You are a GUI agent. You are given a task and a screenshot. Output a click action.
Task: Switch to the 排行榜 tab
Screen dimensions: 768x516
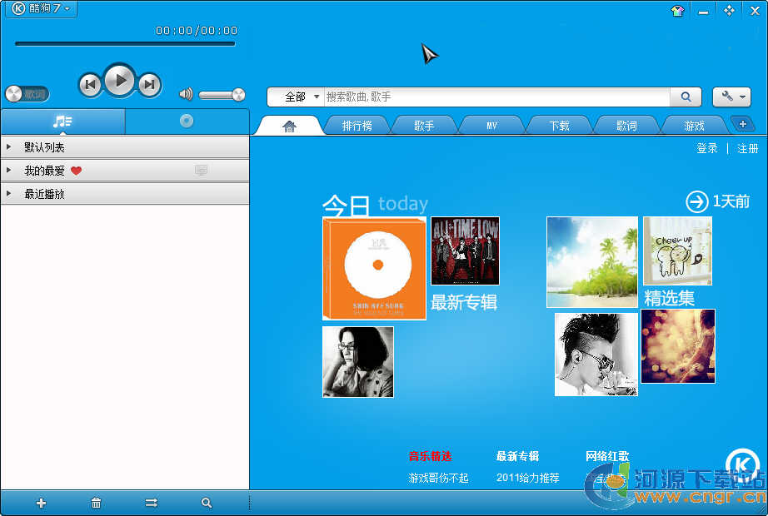pyautogui.click(x=357, y=126)
